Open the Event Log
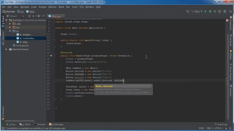Screen dimensions: 234x131 pyautogui.click(x=221, y=124)
